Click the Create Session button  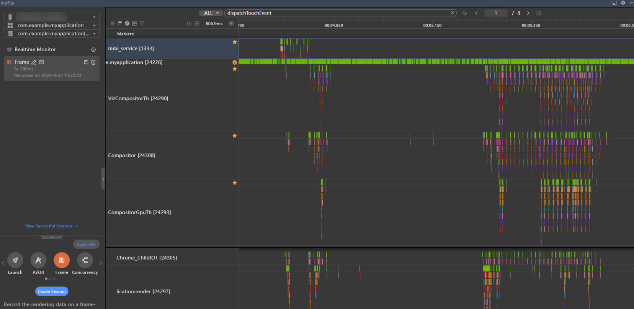(x=52, y=291)
